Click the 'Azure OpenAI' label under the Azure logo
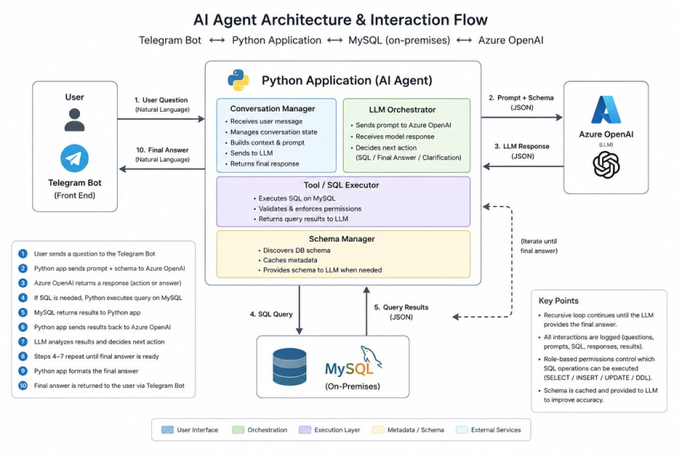Viewport: 682px width, 454px height. tap(606, 134)
